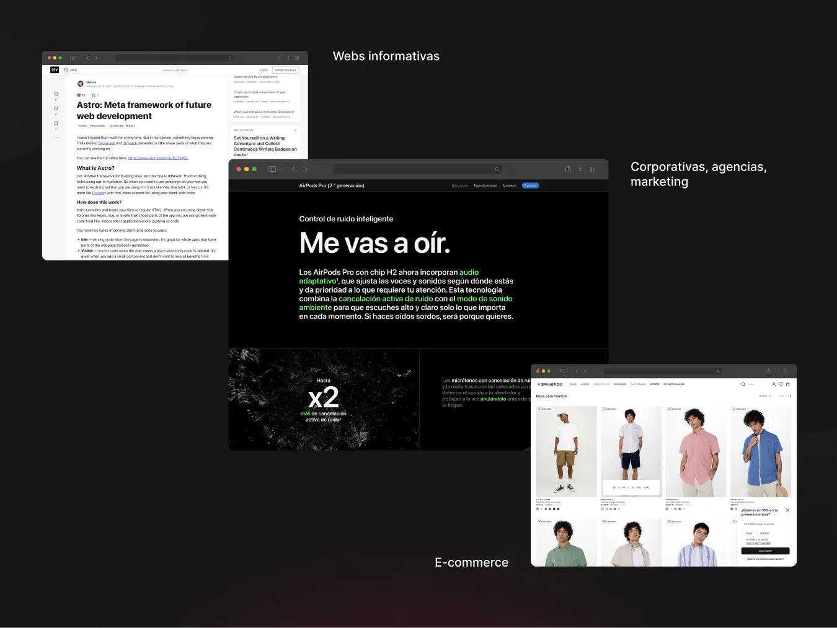Go back in the dev.to browser window
The height and width of the screenshot is (628, 837).
point(88,58)
